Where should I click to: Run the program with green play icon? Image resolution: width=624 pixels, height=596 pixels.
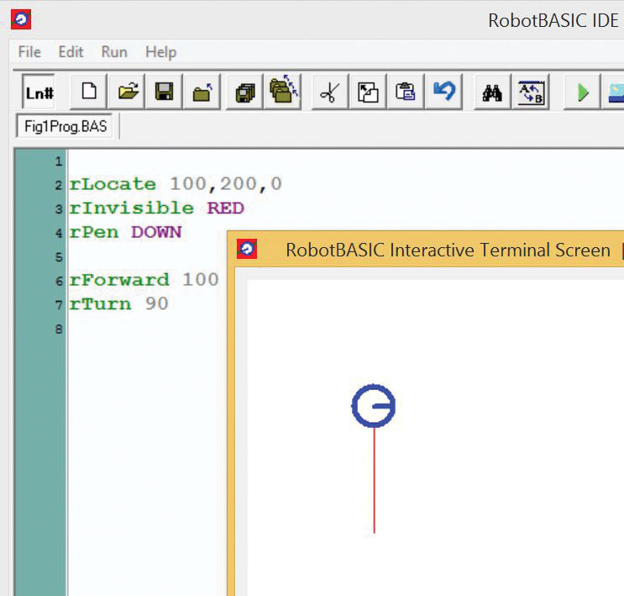pyautogui.click(x=582, y=92)
